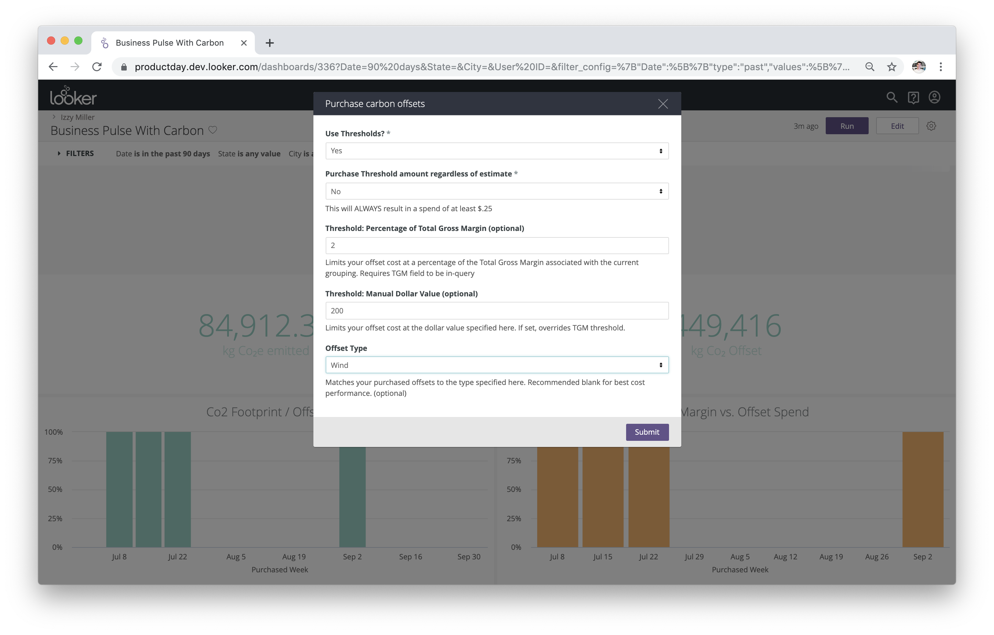
Task: Open the account user icon
Action: 935,97
